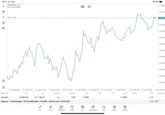Viewport: 165px width, 115px height.
Task: Tap the circular chart icon in left sidebar
Action: pyautogui.click(x=4, y=81)
